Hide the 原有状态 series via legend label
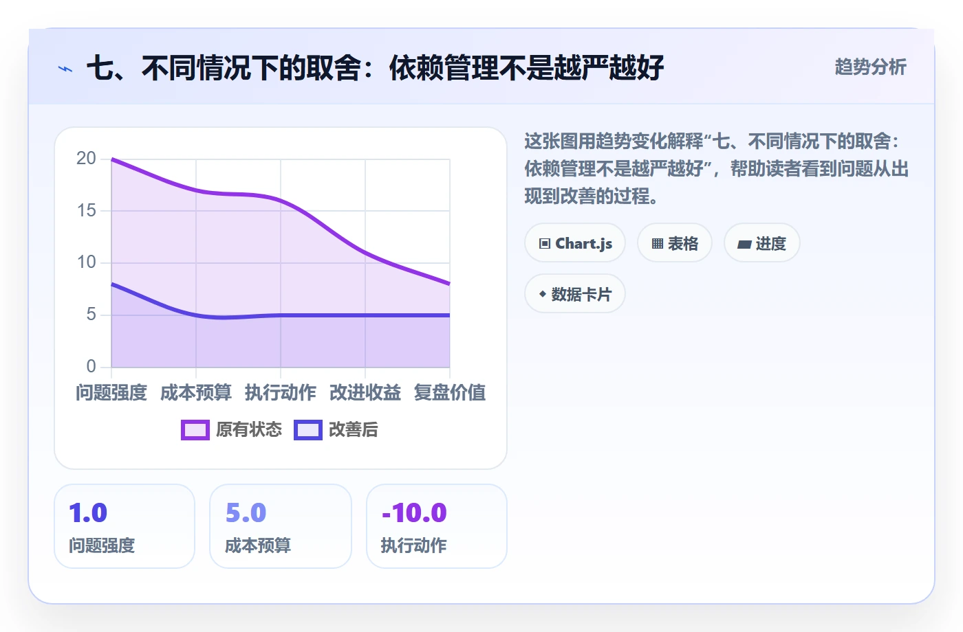This screenshot has width=963, height=632. (x=249, y=430)
